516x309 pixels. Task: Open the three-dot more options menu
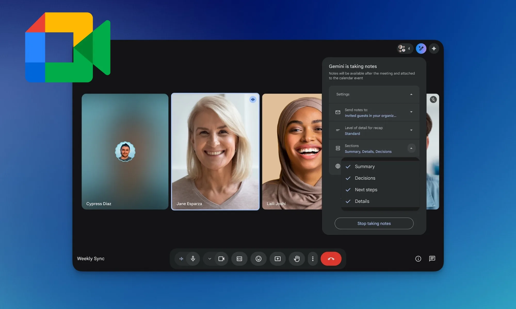click(x=313, y=259)
